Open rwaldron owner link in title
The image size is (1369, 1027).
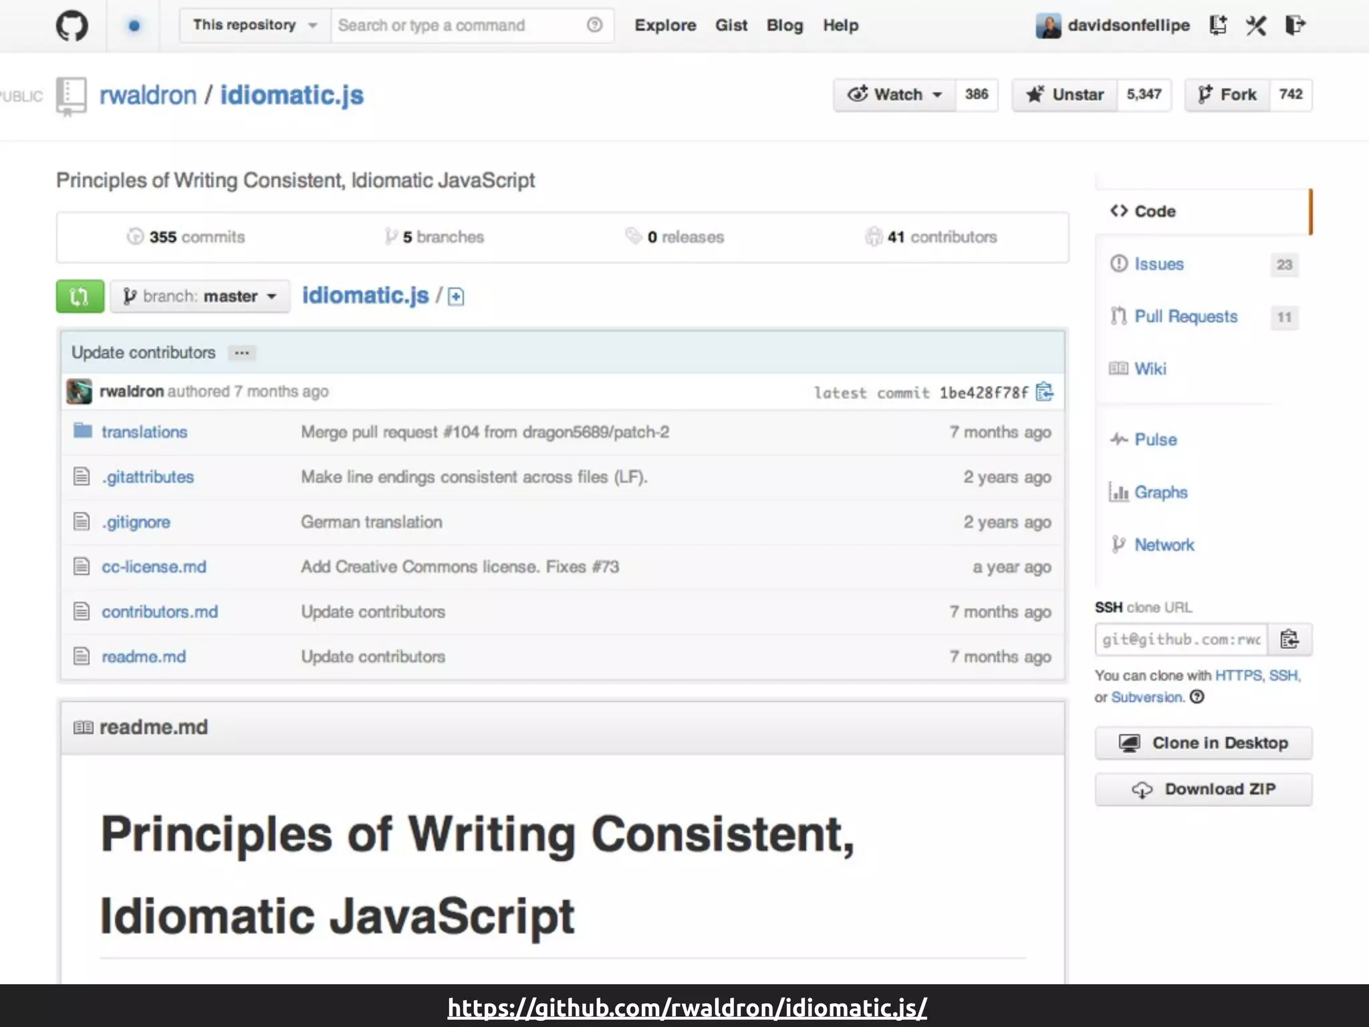click(x=148, y=95)
